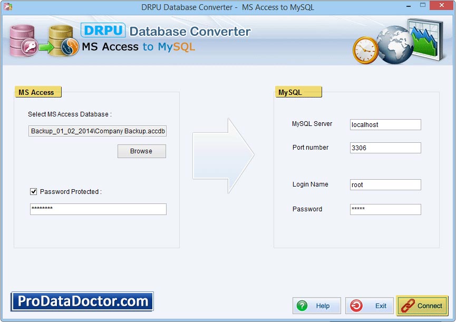Open ProDataDoctor.com via the logo
Screen dimensions: 456x322
(82, 301)
